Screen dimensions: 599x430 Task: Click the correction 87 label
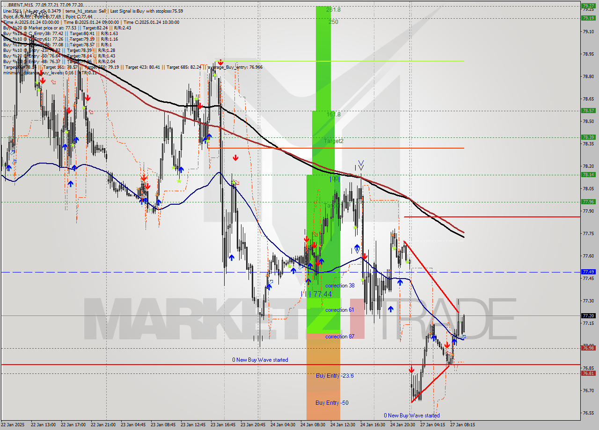point(340,337)
